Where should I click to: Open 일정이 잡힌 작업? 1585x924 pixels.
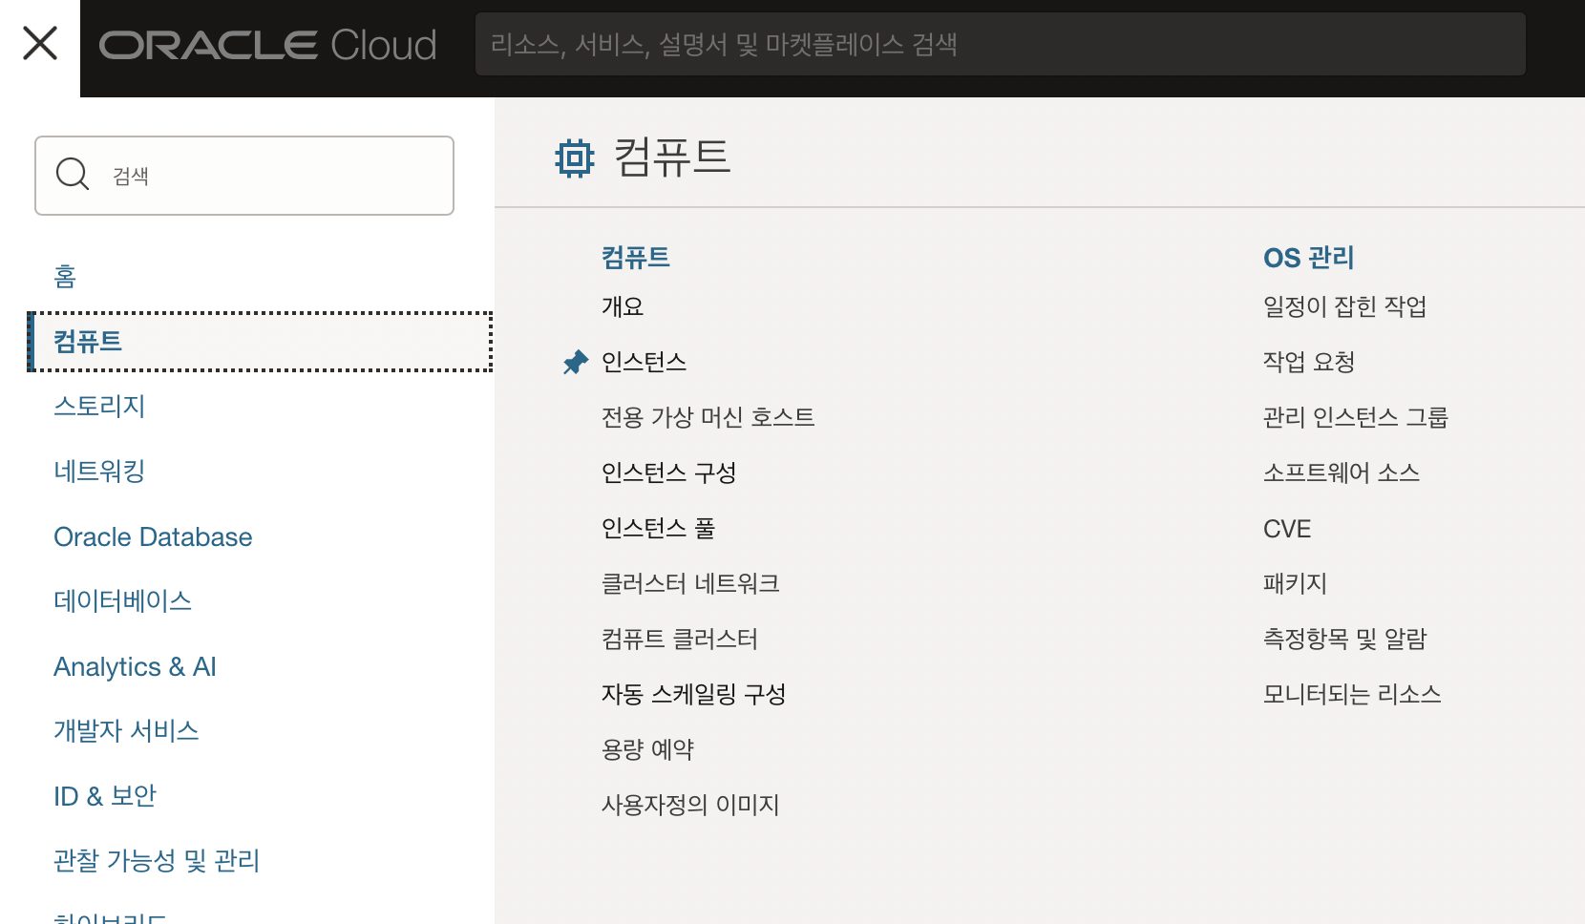click(1344, 307)
